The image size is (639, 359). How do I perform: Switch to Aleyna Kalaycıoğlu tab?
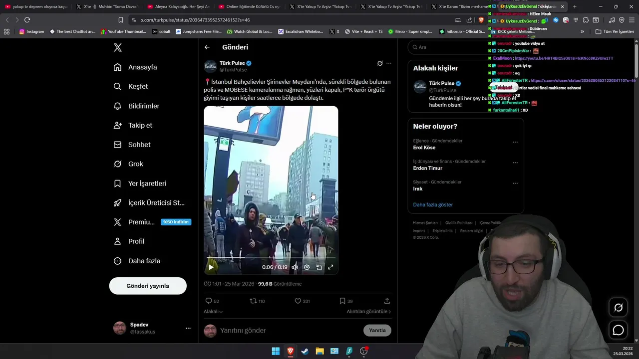[x=178, y=7]
